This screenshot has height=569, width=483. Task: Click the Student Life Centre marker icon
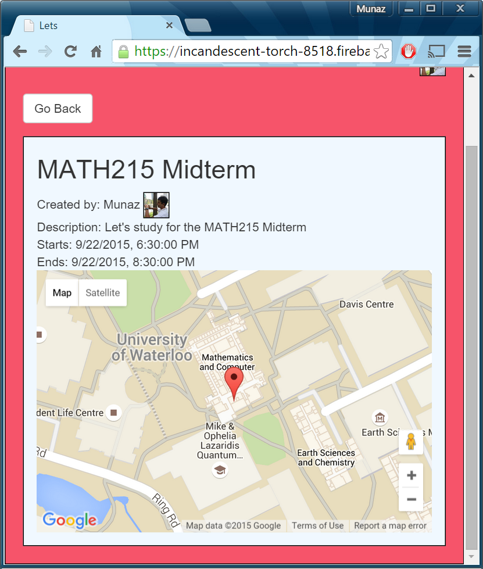click(x=113, y=413)
